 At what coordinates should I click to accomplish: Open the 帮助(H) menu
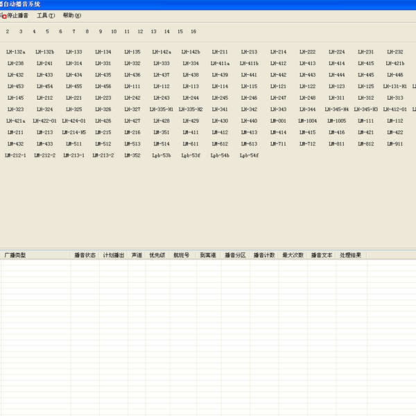tap(72, 16)
